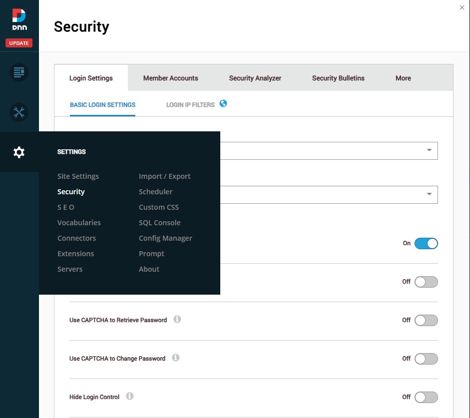Switch to the LOGIN IP FILTERS section
This screenshot has height=418, width=470.
(x=190, y=104)
